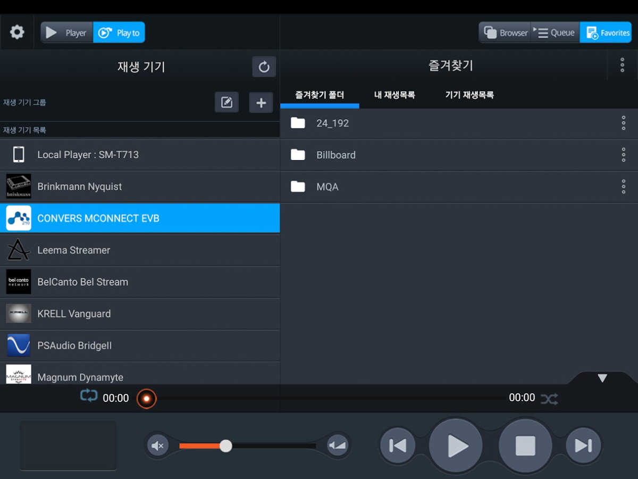Open options menu for Billboard
The height and width of the screenshot is (479, 638).
pyautogui.click(x=624, y=155)
